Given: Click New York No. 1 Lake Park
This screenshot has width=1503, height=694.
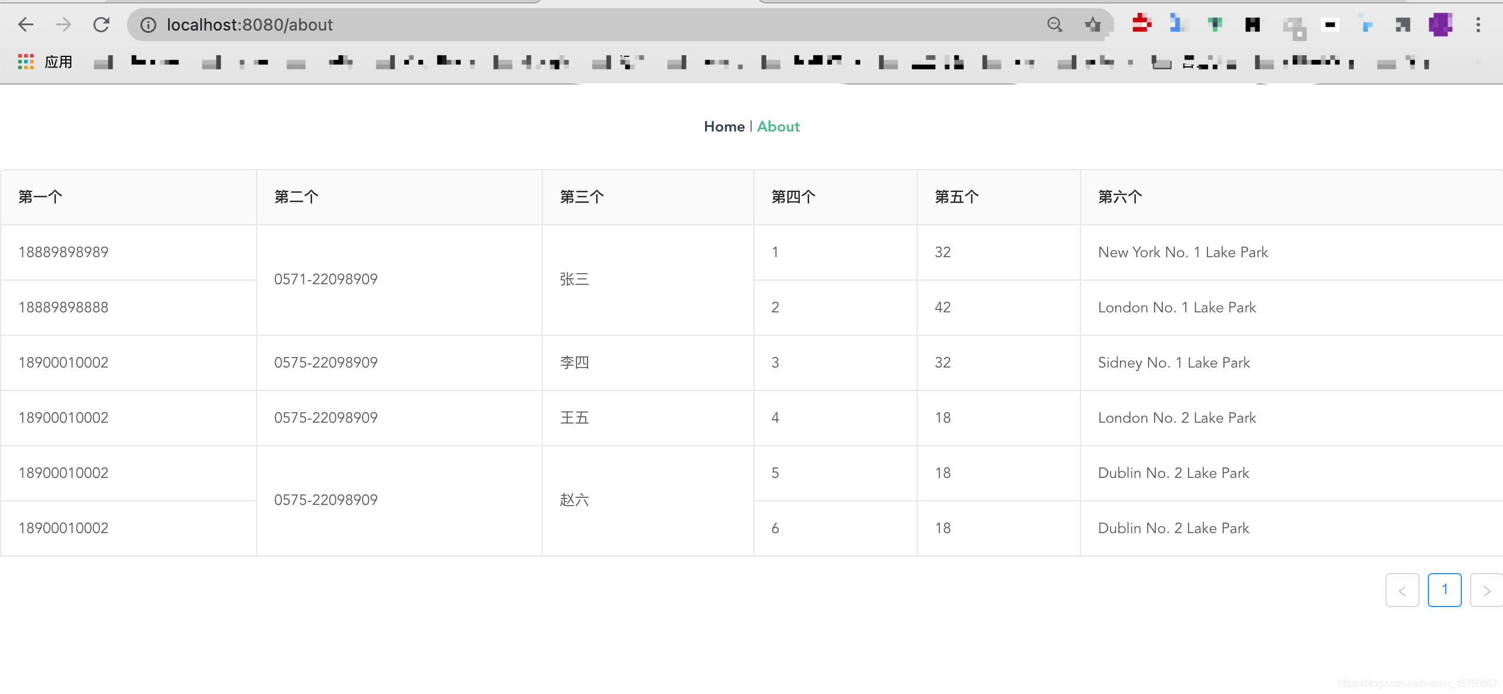Looking at the screenshot, I should pyautogui.click(x=1183, y=252).
